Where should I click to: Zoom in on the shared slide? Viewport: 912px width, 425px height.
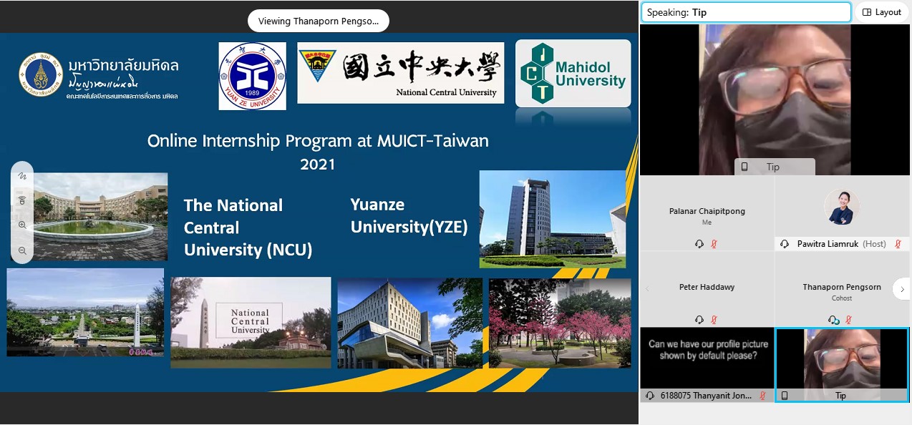pyautogui.click(x=22, y=225)
